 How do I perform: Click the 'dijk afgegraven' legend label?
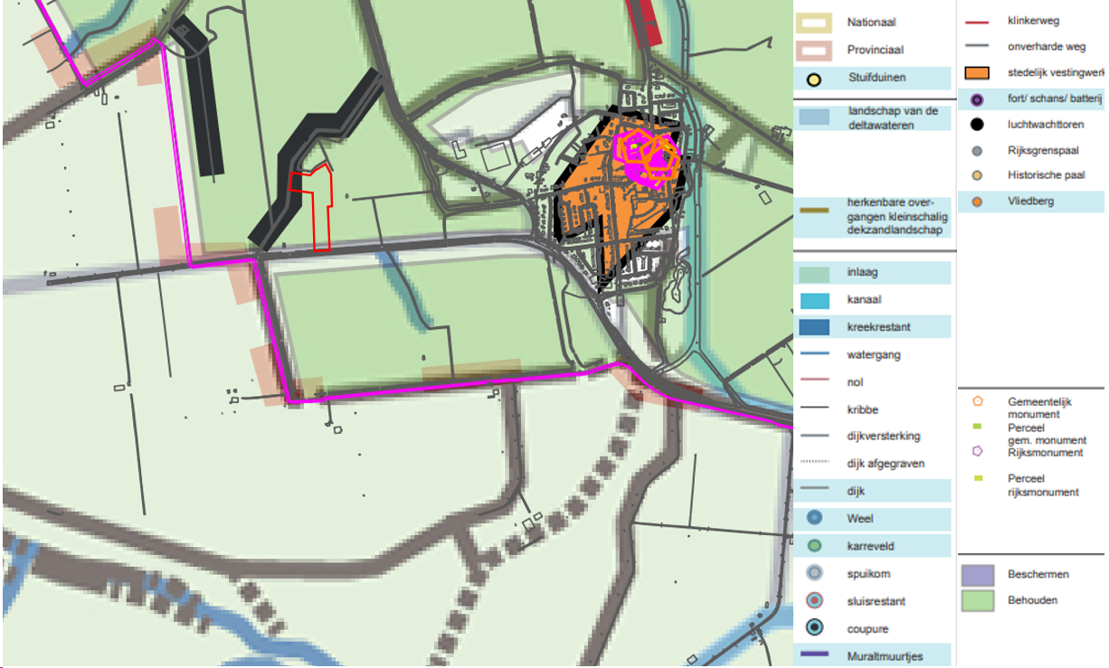(x=886, y=463)
